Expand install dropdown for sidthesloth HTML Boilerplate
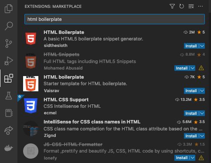The width and height of the screenshot is (211, 163). coord(202,46)
